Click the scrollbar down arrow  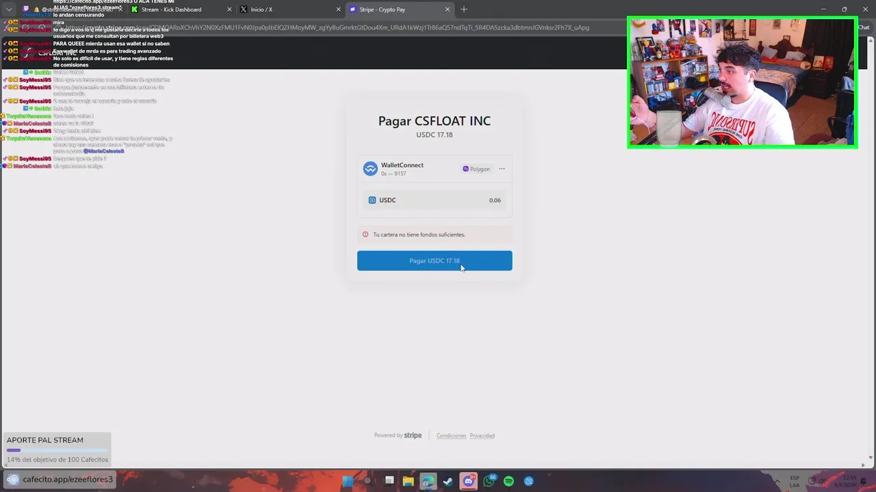[871, 457]
